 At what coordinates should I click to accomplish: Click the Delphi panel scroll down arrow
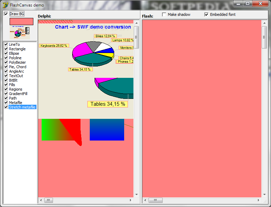pyautogui.click(x=137, y=195)
